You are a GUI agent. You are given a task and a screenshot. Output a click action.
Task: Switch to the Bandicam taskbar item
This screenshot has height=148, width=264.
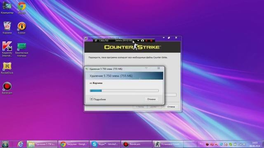pyautogui.click(x=136, y=144)
